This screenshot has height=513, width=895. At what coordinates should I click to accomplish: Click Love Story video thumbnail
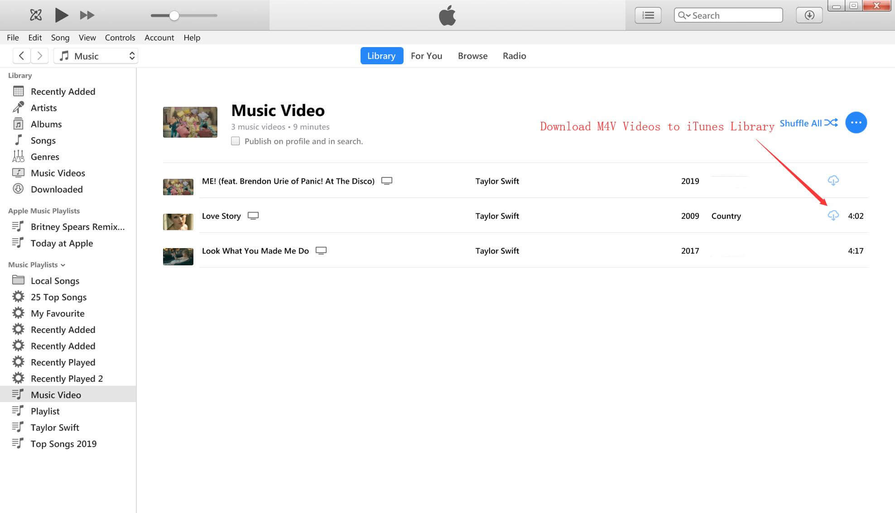pos(178,216)
